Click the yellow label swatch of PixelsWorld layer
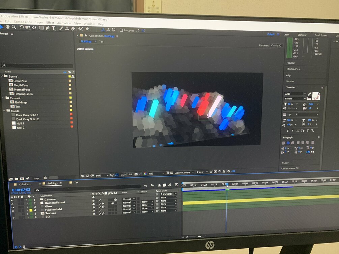This screenshot has width=339, height=254. [31, 210]
